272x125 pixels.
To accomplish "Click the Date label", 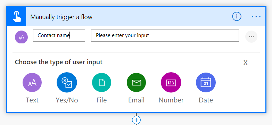I will click(x=206, y=100).
